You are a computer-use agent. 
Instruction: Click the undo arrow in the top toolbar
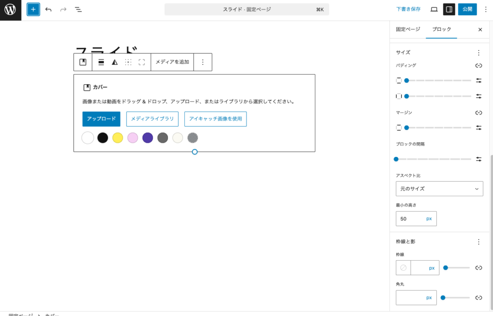tap(48, 9)
